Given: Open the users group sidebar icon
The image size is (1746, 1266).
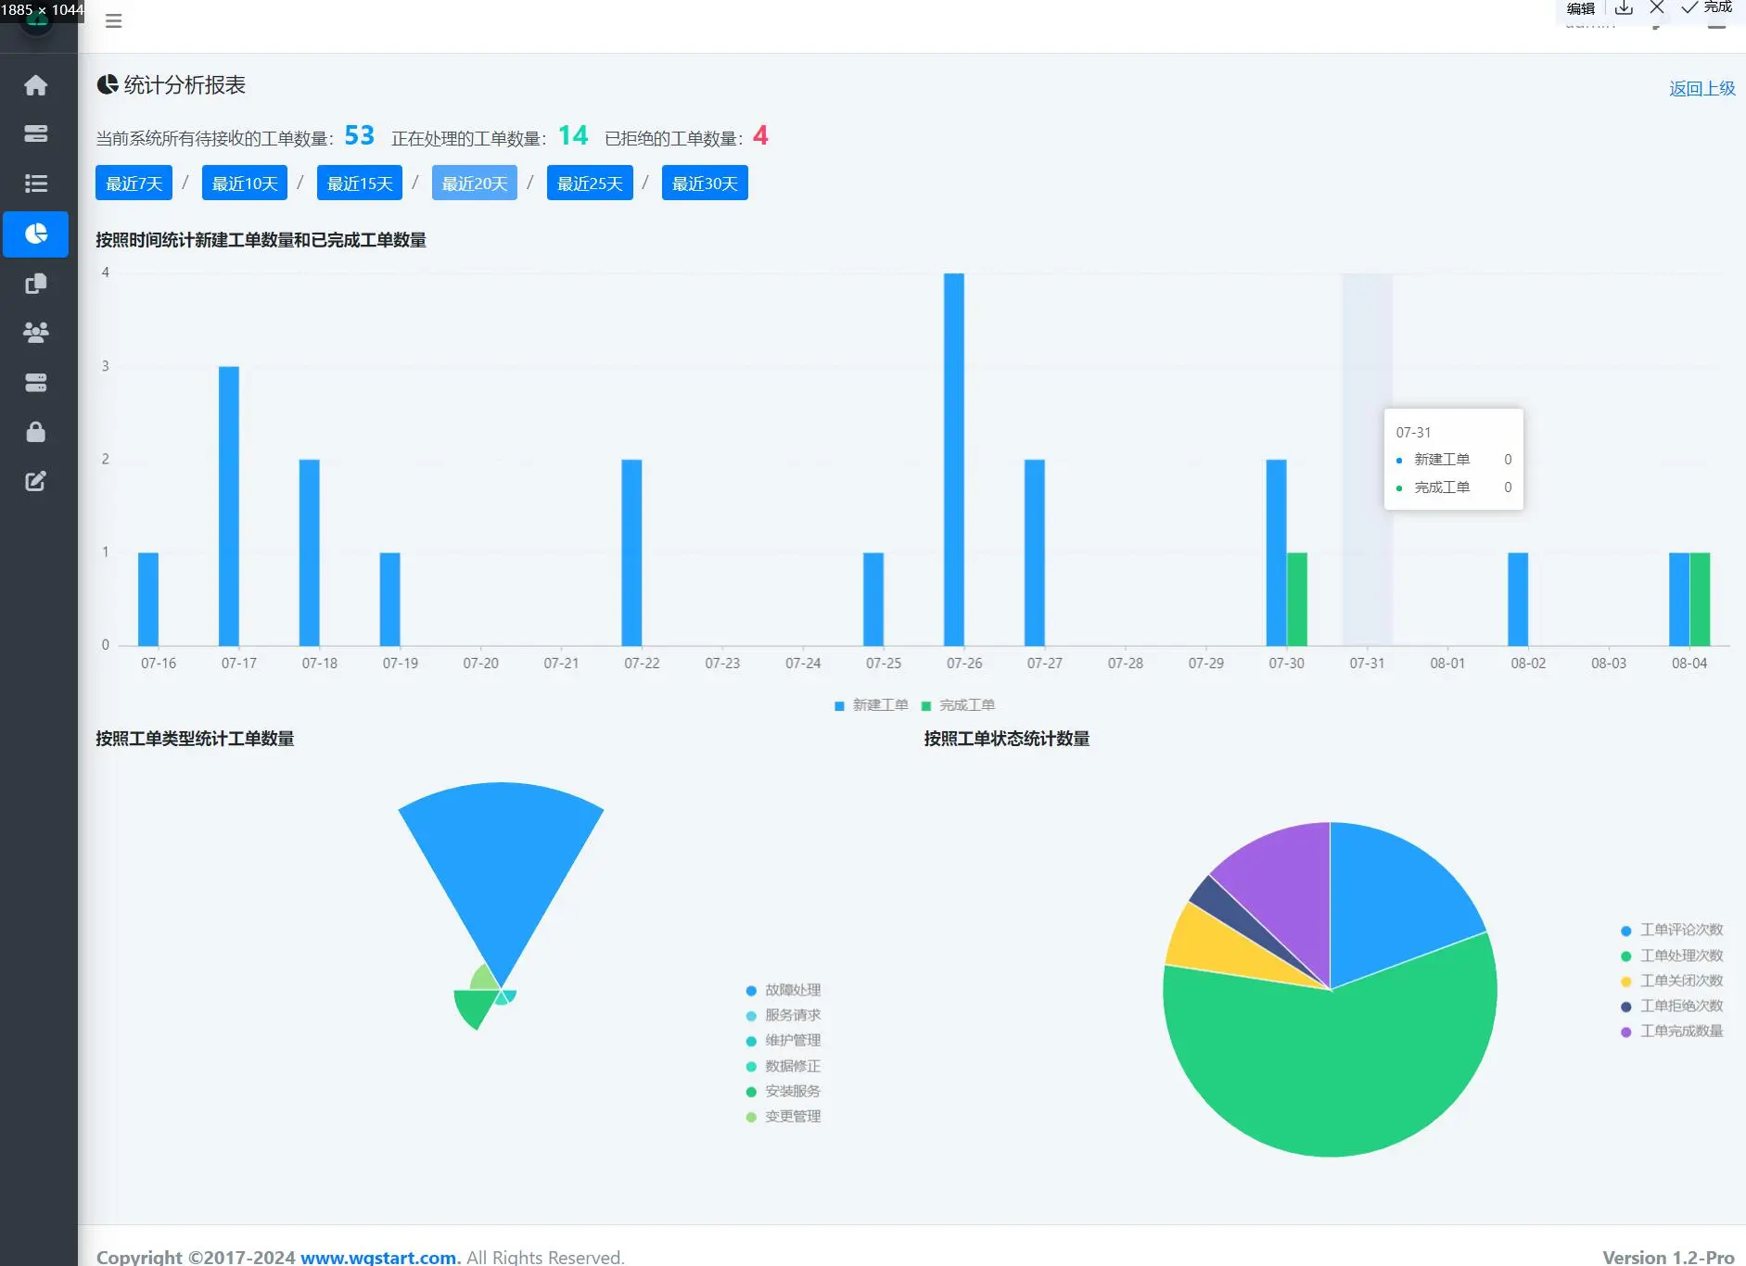Looking at the screenshot, I should click(x=35, y=332).
